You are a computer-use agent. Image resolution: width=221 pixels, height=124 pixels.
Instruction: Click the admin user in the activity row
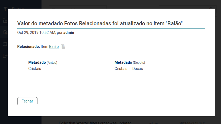pyautogui.click(x=154, y=123)
